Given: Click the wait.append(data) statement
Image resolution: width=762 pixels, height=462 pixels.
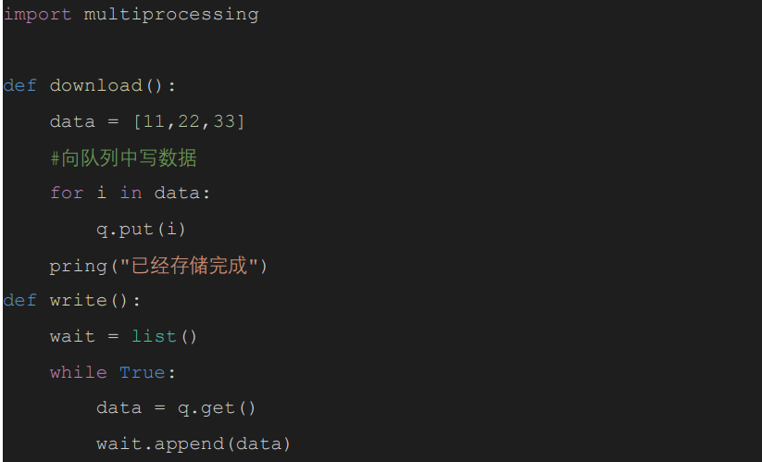Looking at the screenshot, I should [x=194, y=444].
